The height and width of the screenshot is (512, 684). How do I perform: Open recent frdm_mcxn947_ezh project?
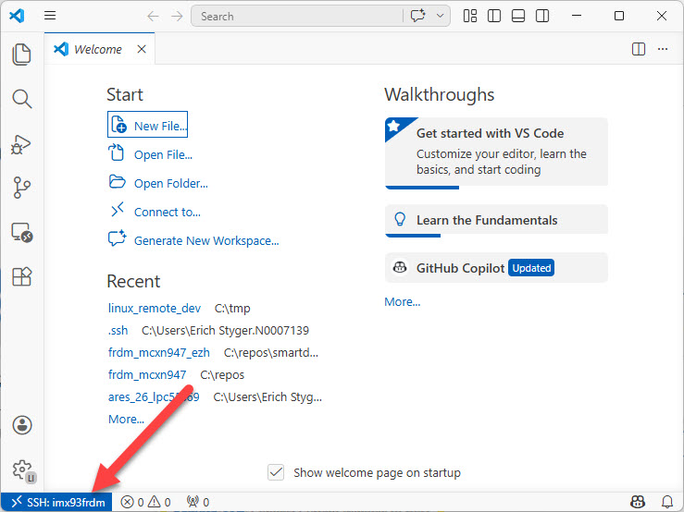click(159, 352)
